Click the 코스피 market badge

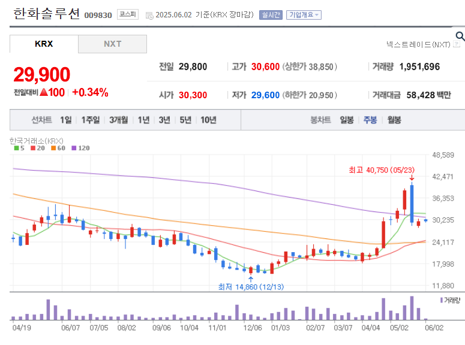pyautogui.click(x=128, y=14)
